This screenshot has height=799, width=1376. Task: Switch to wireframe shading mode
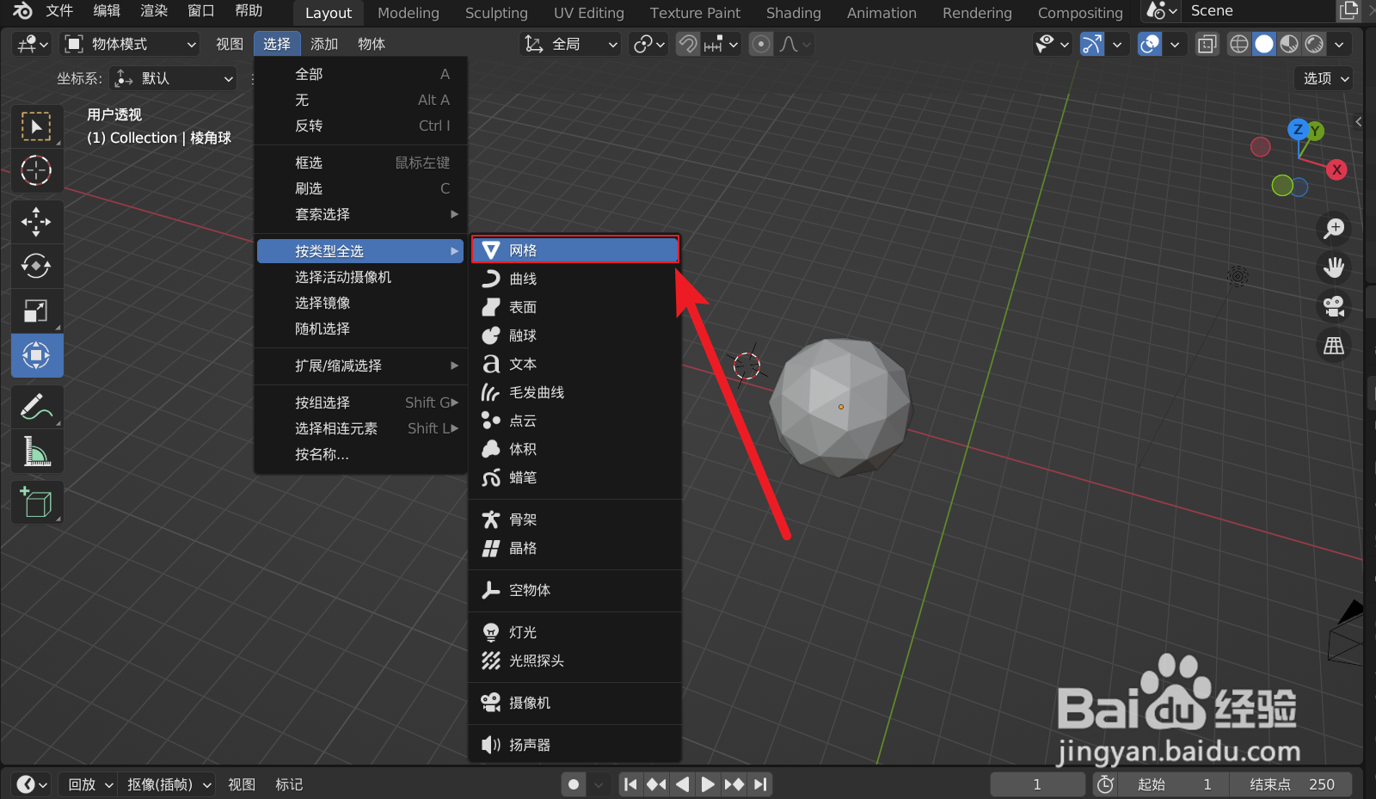[1238, 44]
